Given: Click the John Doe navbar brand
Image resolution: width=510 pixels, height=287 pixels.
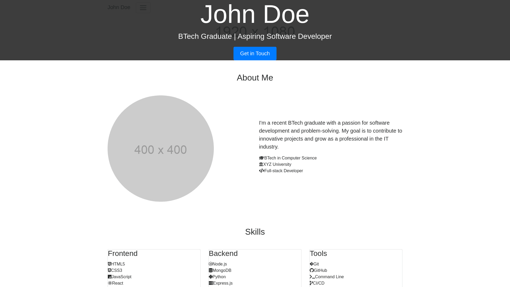Looking at the screenshot, I should (119, 7).
